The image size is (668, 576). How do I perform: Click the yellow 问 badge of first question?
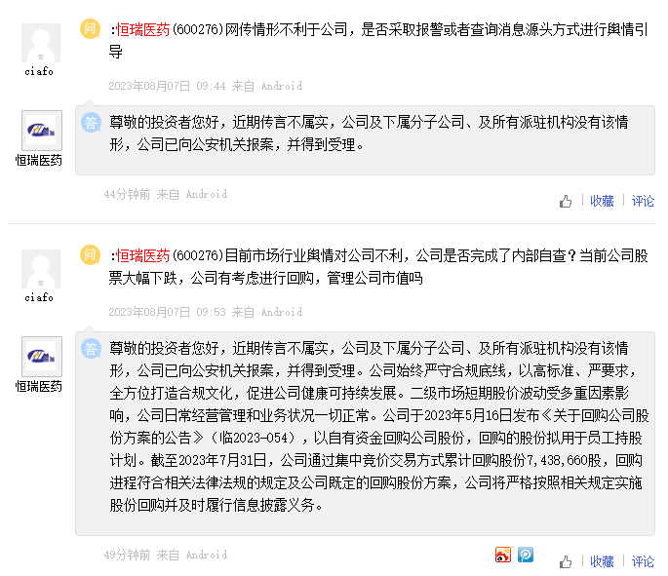coord(91,30)
